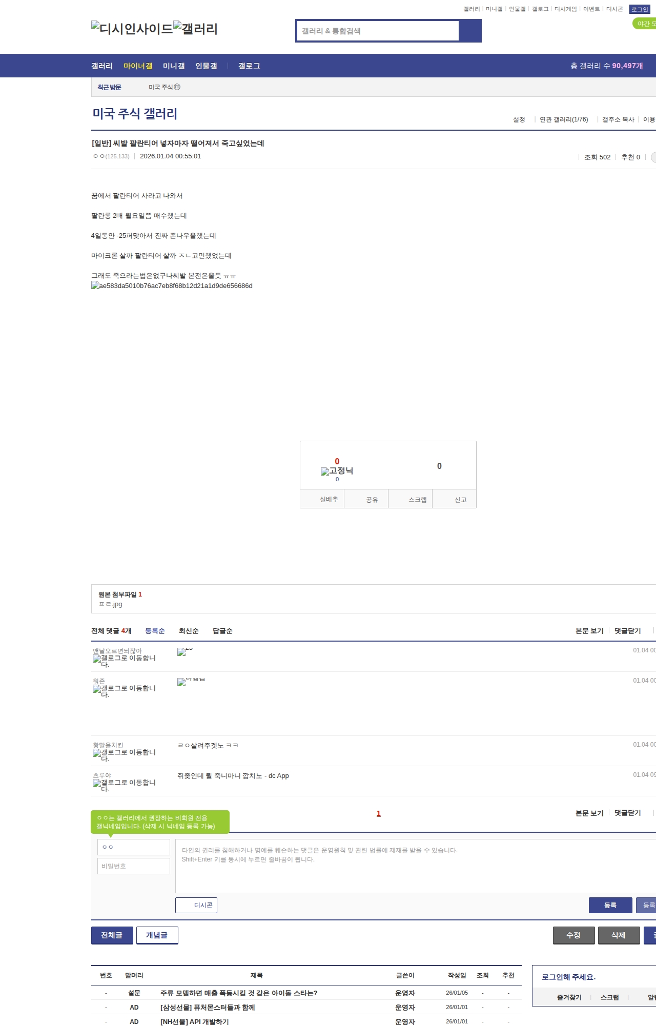Click commenter name 맨날오르면되잖아
Viewport: 656px width, 1027px height.
[x=117, y=651]
